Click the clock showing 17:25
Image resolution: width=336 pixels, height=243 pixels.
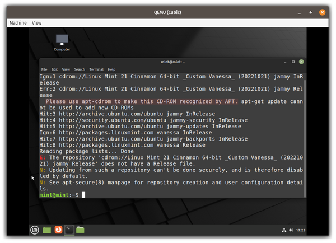coord(301,230)
